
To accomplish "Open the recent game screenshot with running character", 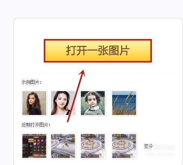I will pyautogui.click(x=63, y=146).
